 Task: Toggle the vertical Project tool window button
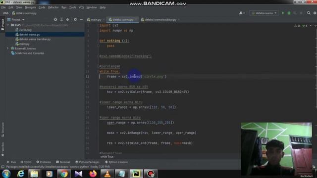pos(2,24)
